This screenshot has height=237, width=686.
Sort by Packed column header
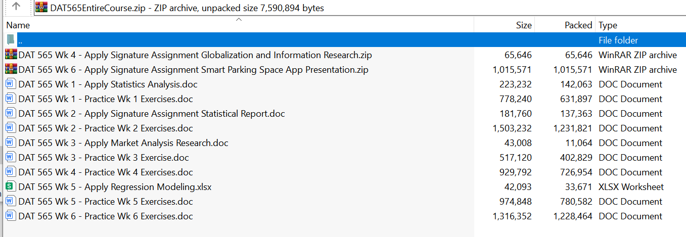[x=578, y=25]
